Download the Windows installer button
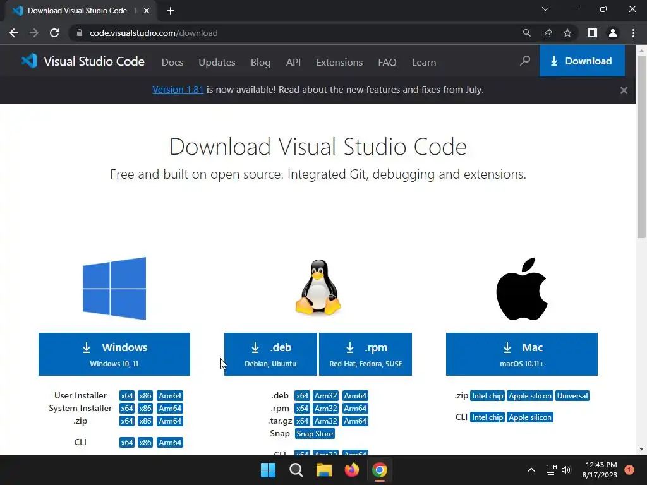Screen dimensions: 647x485 [x=114, y=354]
